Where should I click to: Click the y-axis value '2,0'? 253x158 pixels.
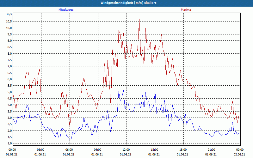(10, 131)
